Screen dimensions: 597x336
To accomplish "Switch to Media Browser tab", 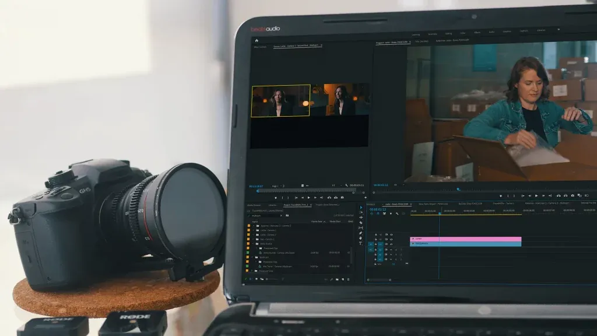I will click(x=254, y=205).
